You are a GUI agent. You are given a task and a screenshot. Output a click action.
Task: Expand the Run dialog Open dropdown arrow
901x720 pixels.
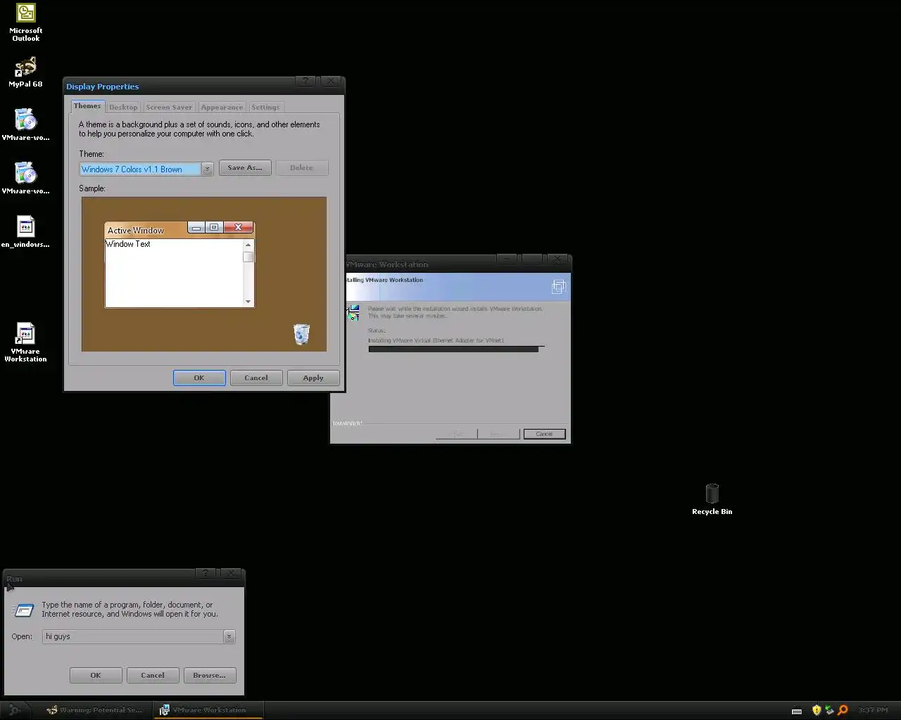229,636
